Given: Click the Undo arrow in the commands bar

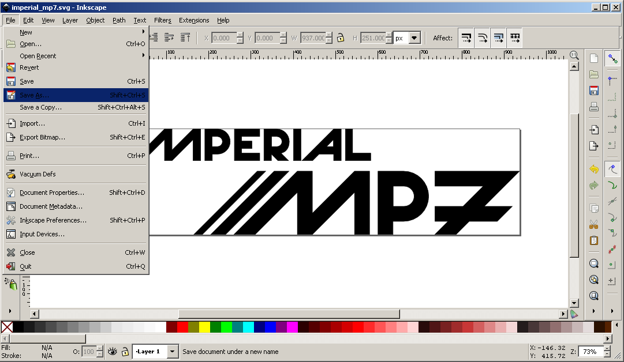Looking at the screenshot, I should (x=593, y=169).
